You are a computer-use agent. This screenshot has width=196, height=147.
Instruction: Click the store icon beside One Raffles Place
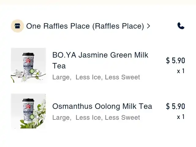(x=17, y=26)
